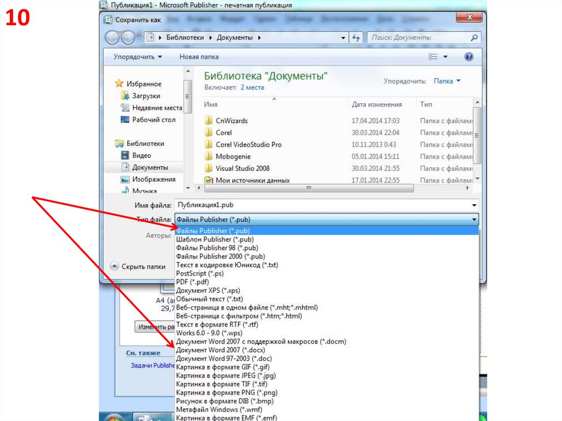Open the CnWizards folder
The height and width of the screenshot is (421, 562).
(231, 121)
